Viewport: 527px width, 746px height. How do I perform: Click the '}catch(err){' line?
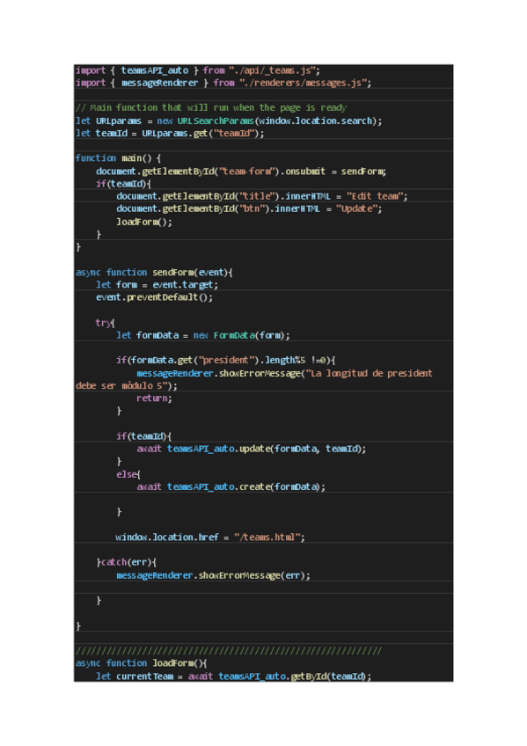point(127,562)
